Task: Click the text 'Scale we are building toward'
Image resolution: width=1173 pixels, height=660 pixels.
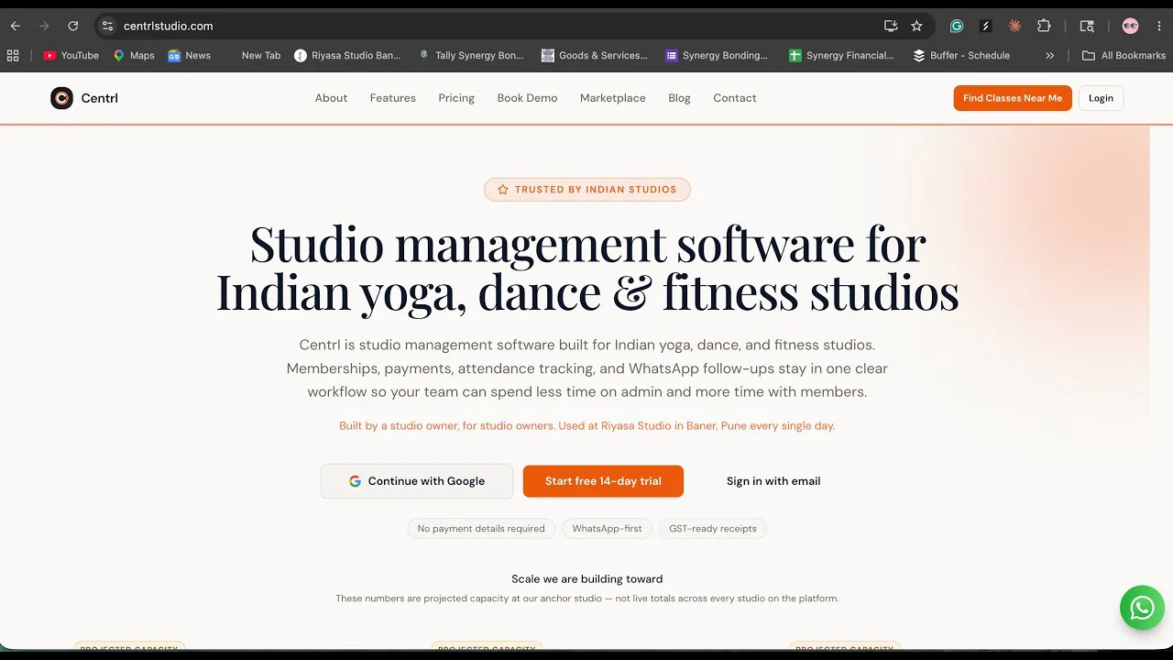Action: click(586, 579)
